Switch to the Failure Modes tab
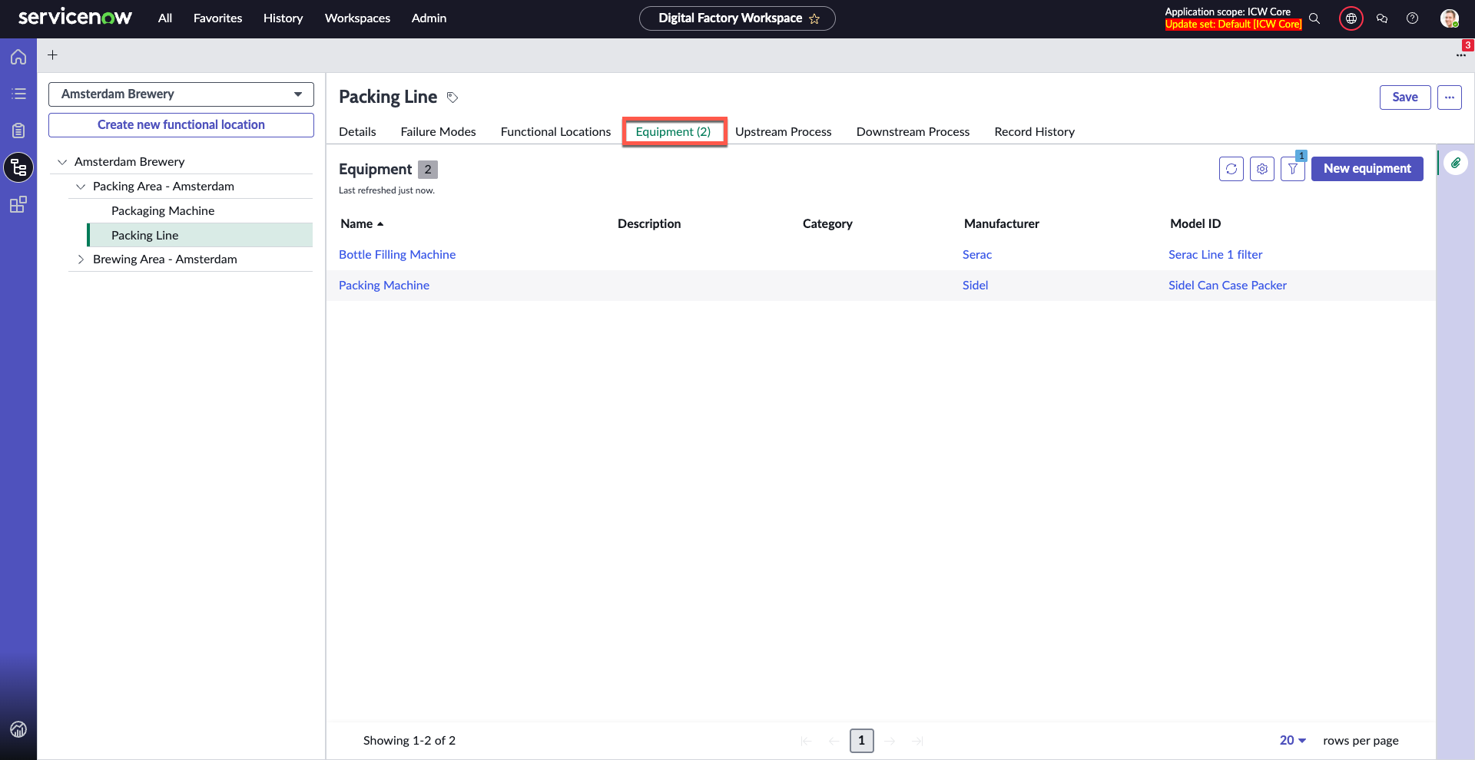 (438, 132)
